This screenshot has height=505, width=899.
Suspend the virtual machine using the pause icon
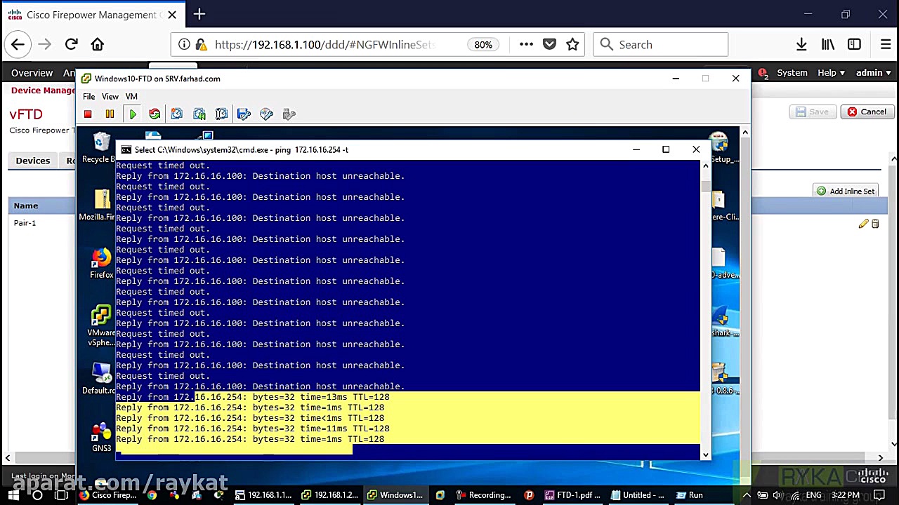110,114
